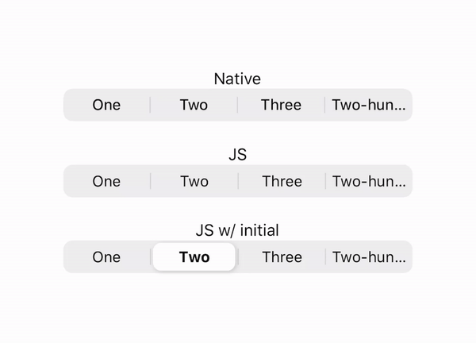476x343 pixels.
Task: Click the "JS" heading label
Action: [237, 155]
